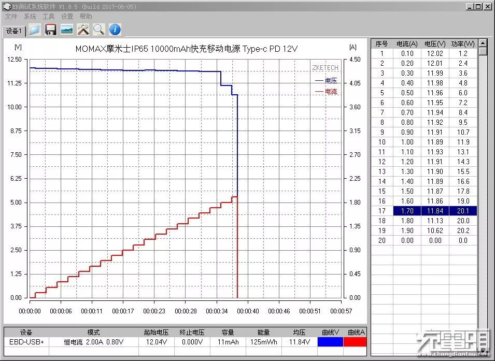Click voltage value 12.01 in row 2

[x=435, y=63]
